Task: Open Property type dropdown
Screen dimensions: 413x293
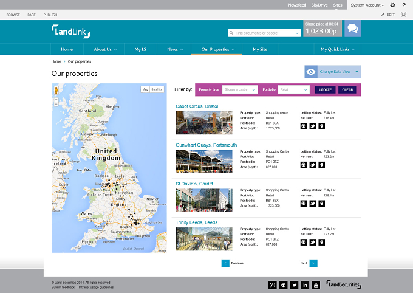Action: coord(240,90)
